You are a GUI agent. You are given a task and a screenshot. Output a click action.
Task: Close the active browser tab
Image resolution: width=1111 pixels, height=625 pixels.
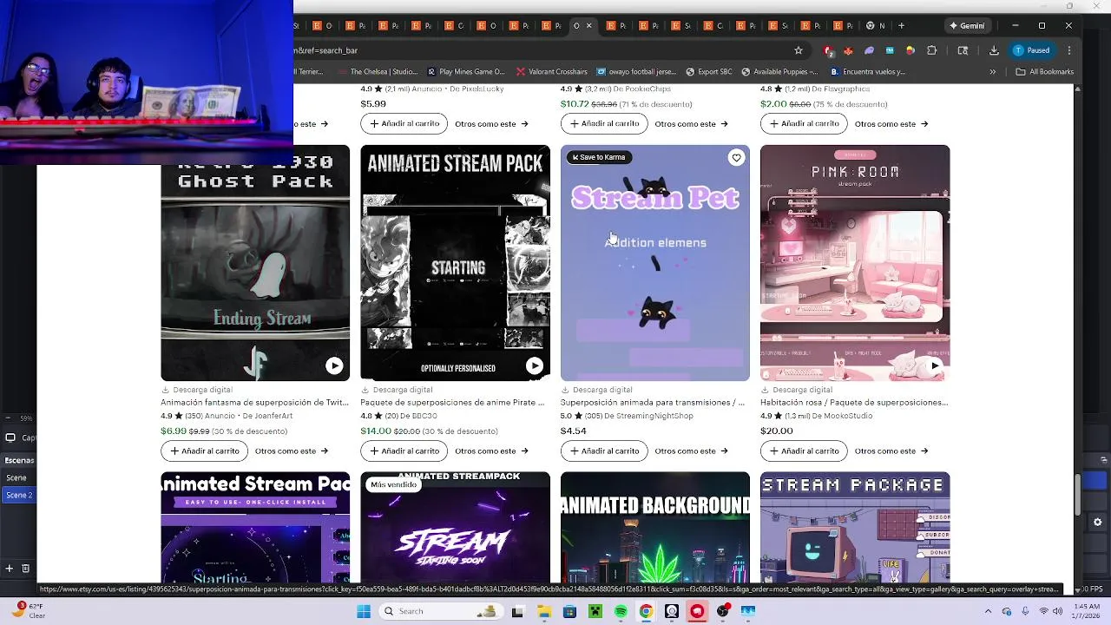pos(589,26)
